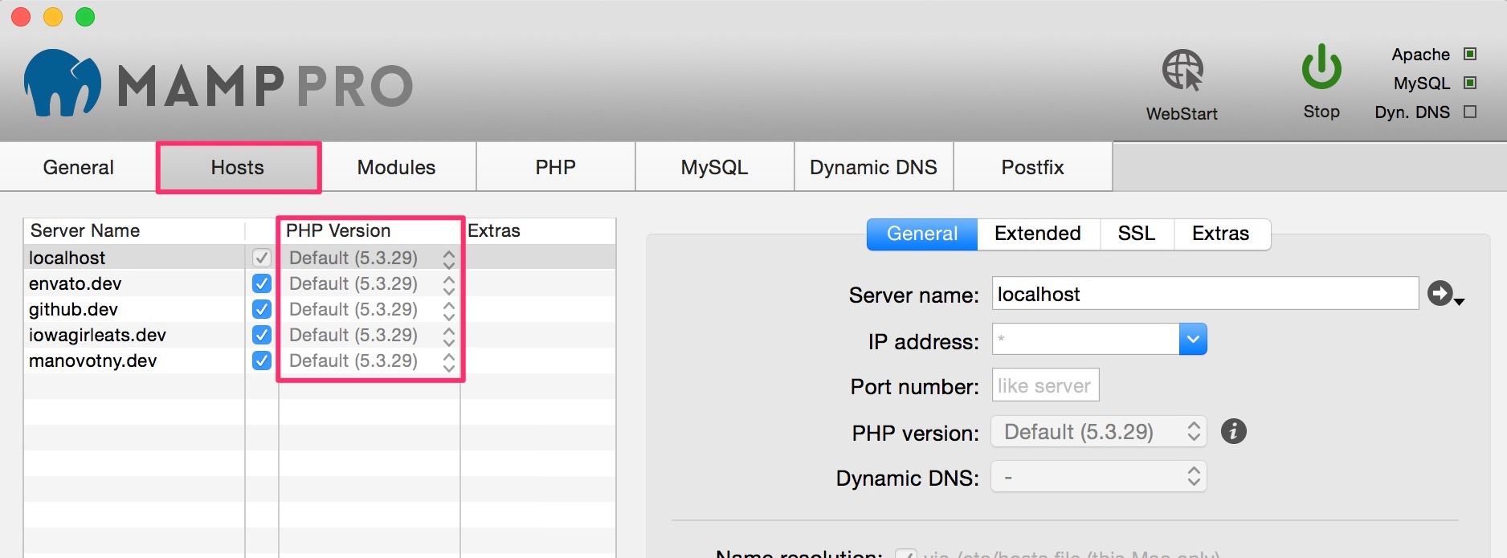
Task: Click the green zoom window button
Action: (85, 16)
